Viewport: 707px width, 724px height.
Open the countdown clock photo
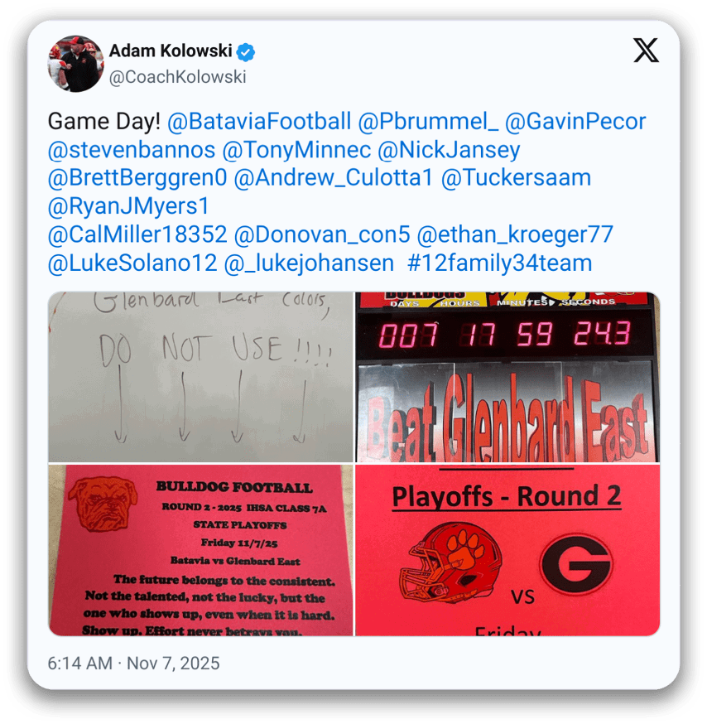click(507, 376)
